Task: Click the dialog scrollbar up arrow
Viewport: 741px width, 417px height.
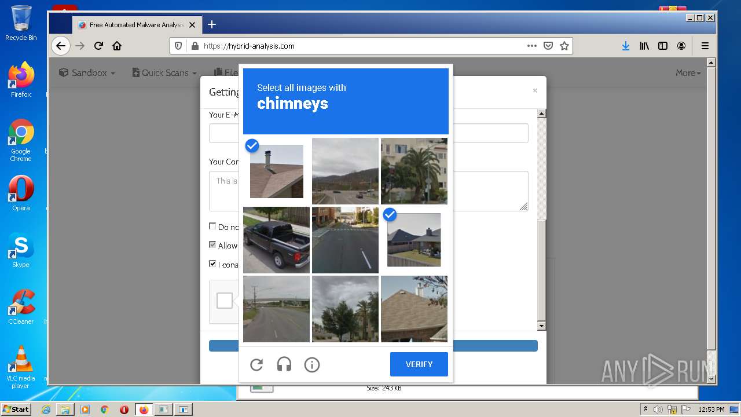Action: pos(542,114)
